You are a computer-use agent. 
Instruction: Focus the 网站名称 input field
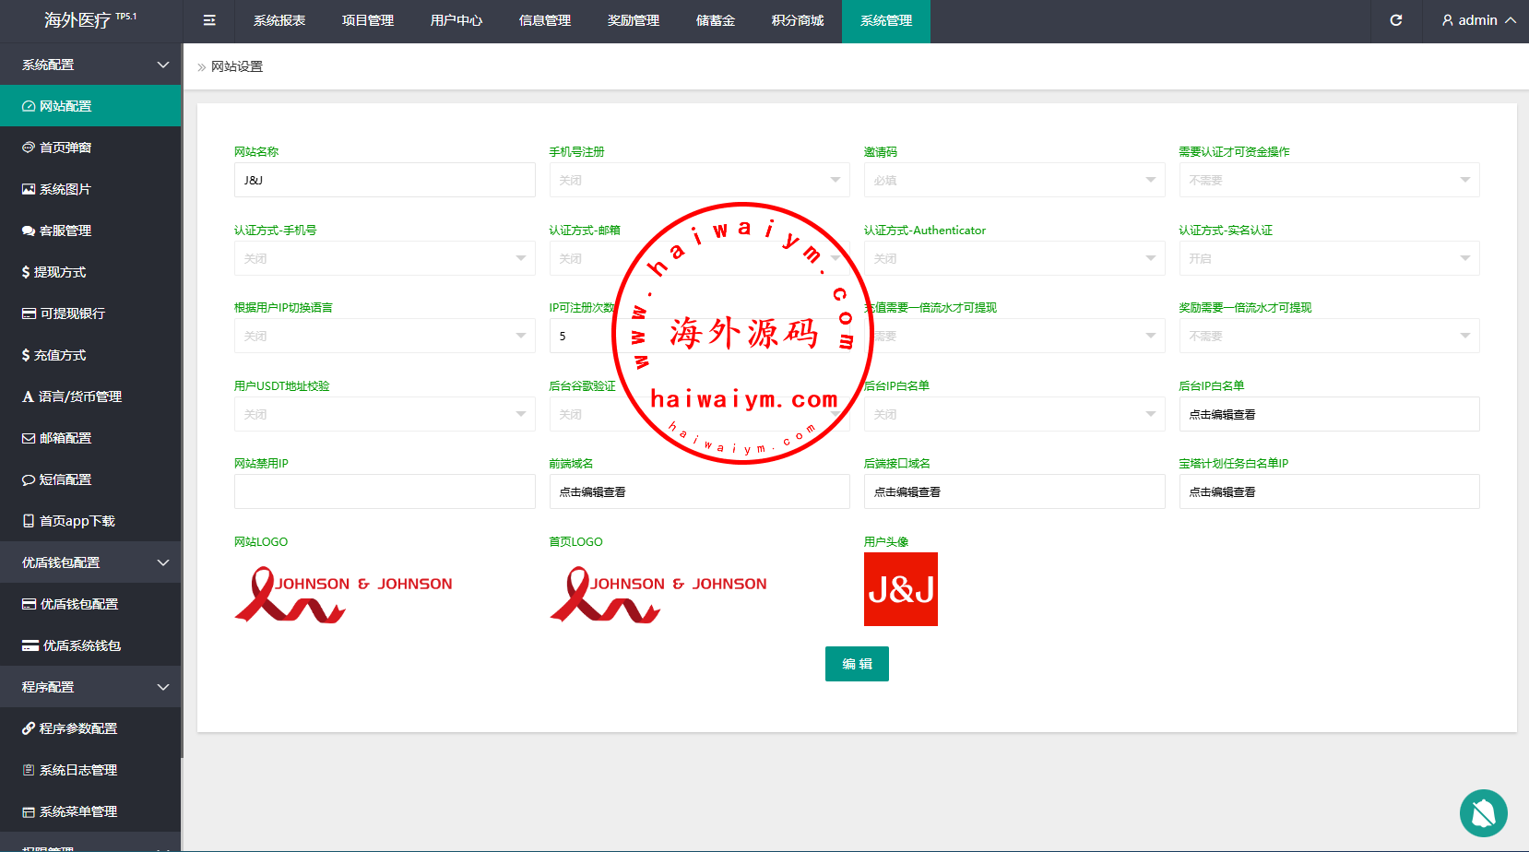(x=385, y=180)
